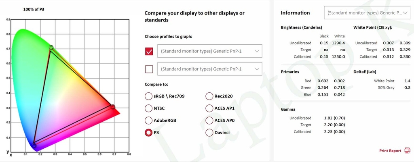Click the blue primary marker on gamut chart
This screenshot has height=162, width=414.
click(x=34, y=145)
